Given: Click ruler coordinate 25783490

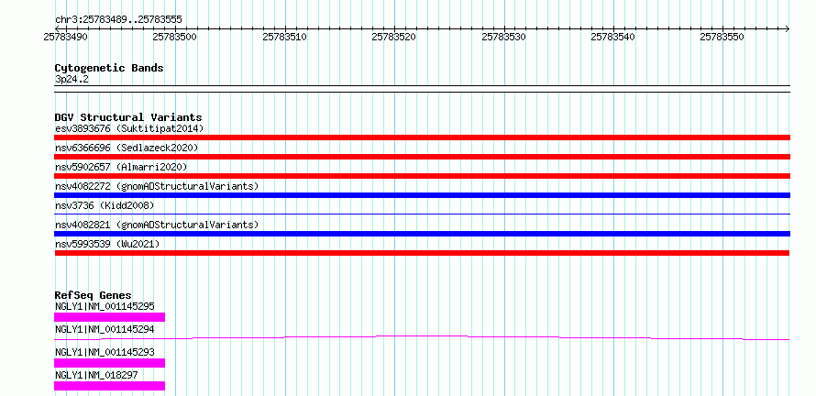Looking at the screenshot, I should [x=66, y=38].
